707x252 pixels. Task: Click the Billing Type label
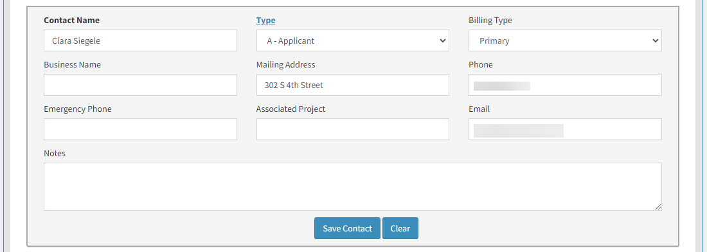(490, 21)
